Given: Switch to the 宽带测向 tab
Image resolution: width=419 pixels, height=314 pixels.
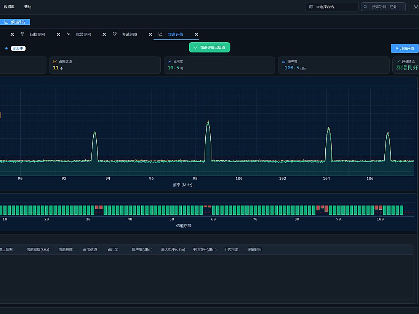Looking at the screenshot, I should (83, 34).
